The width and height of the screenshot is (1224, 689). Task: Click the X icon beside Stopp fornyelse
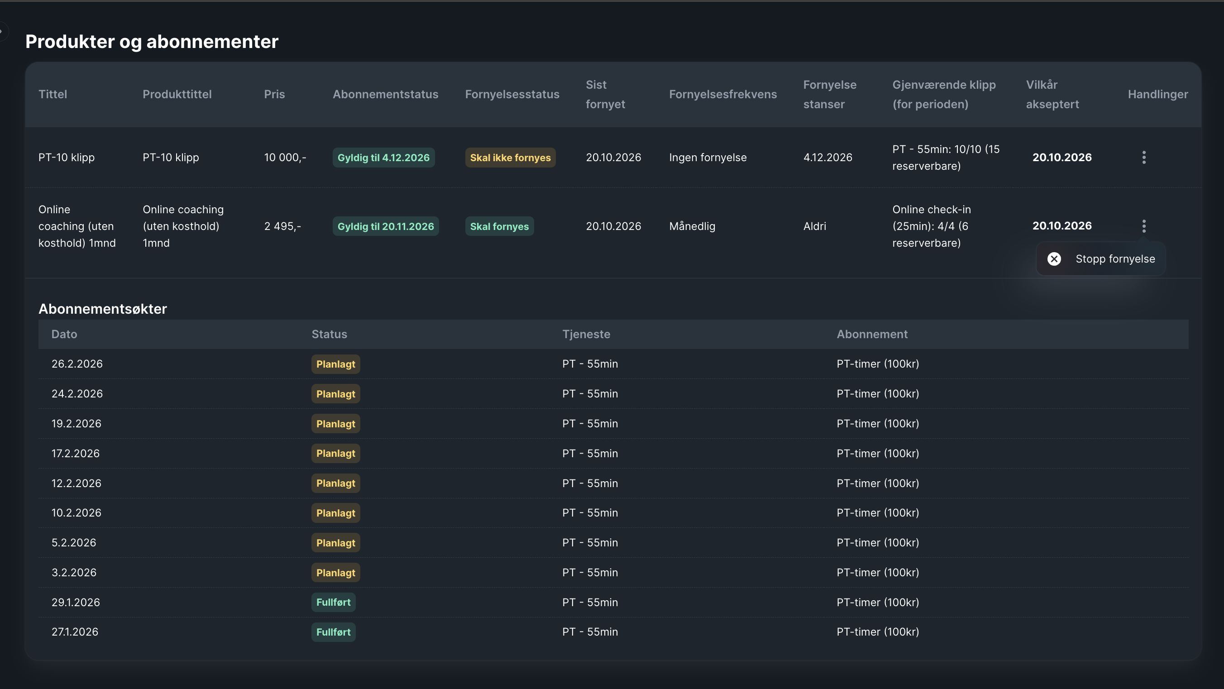[x=1054, y=259]
